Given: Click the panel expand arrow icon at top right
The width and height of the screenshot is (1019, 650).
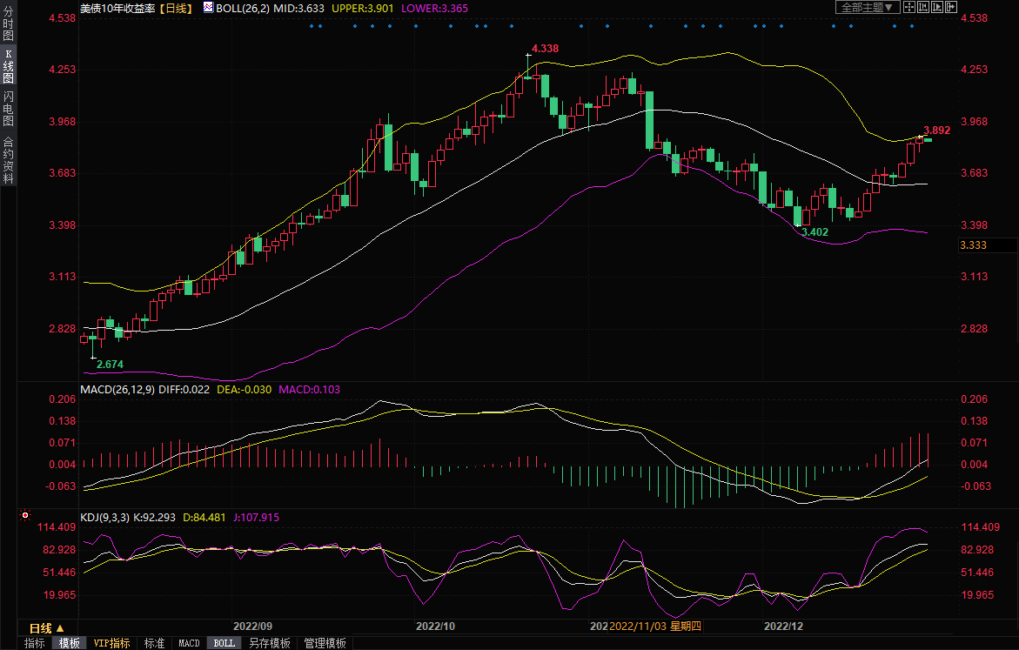Looking at the screenshot, I should tap(949, 8).
